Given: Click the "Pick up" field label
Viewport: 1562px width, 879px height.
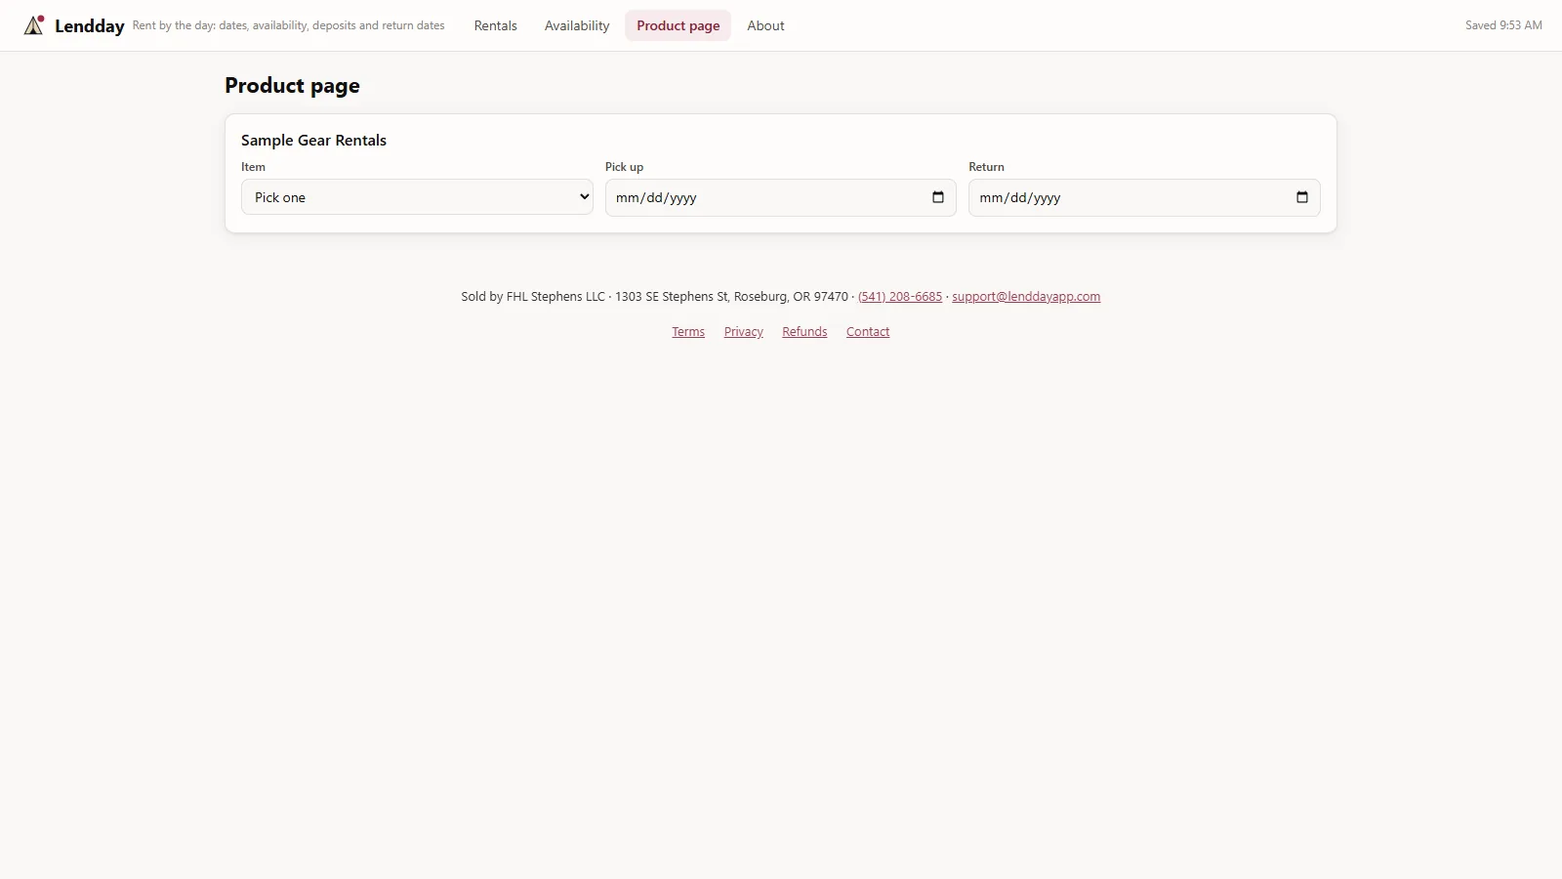Looking at the screenshot, I should (x=624, y=167).
